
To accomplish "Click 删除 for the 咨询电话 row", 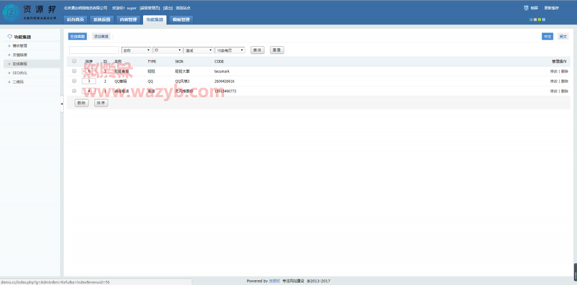I will tap(564, 91).
